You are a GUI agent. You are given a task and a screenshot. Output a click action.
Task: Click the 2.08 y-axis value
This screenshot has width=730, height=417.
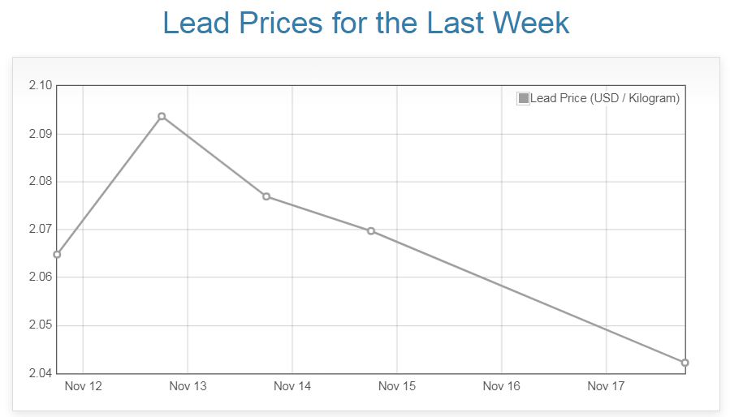coord(40,182)
